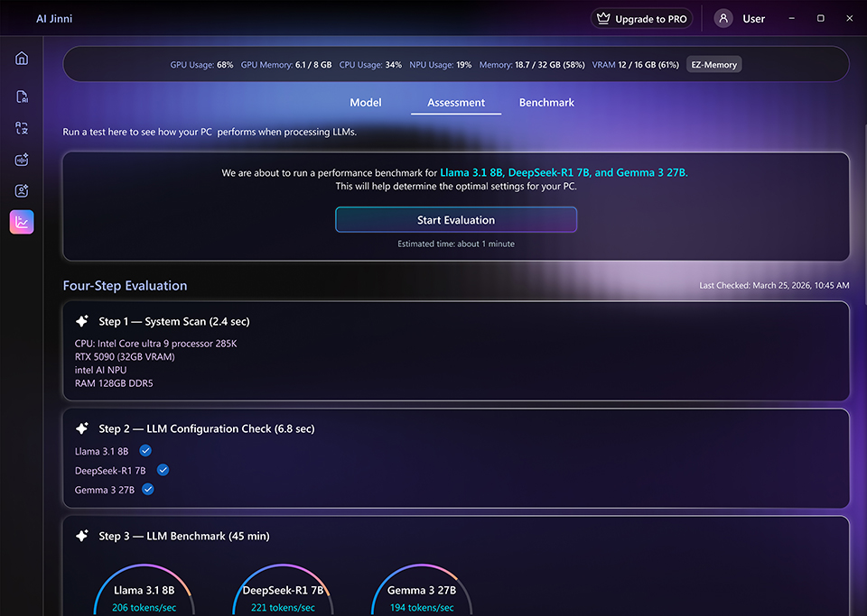Click the checkmark next to DeepSeek-R1 7B
867x616 pixels.
coord(163,470)
